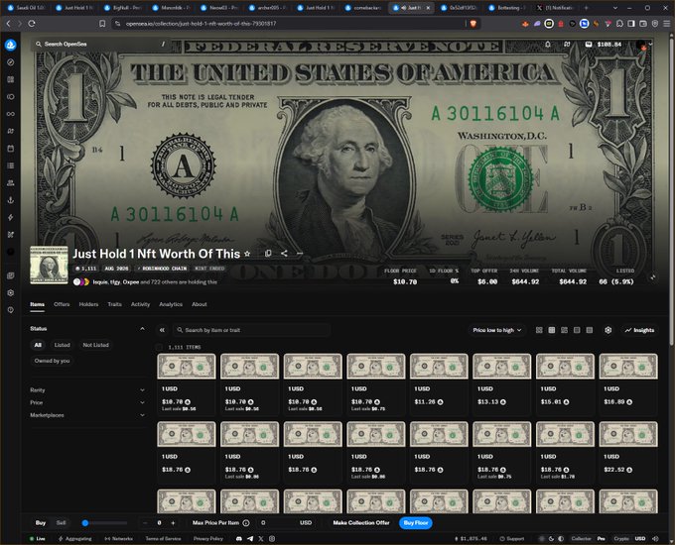Open the About tab
This screenshot has height=545, width=675.
tap(200, 304)
